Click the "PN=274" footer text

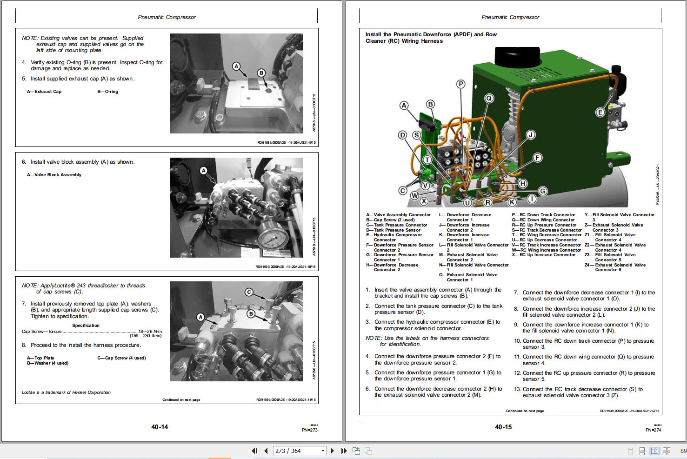(x=653, y=430)
